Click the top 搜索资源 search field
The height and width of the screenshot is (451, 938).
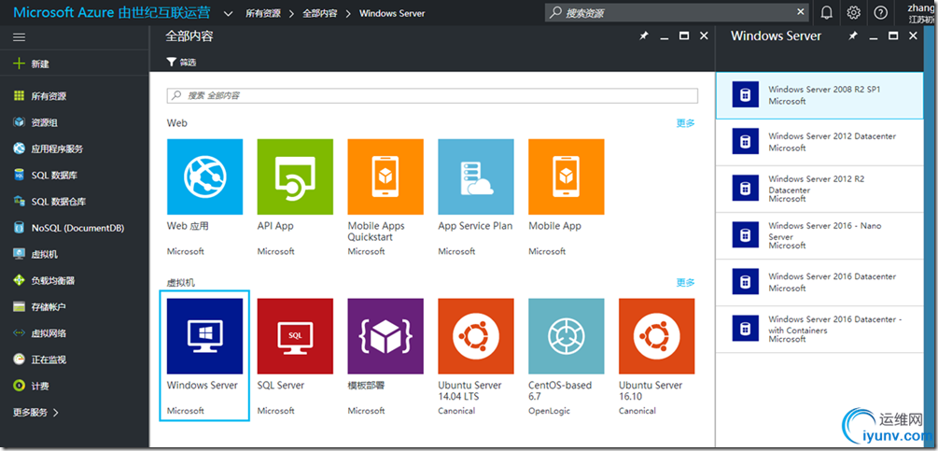tap(677, 12)
